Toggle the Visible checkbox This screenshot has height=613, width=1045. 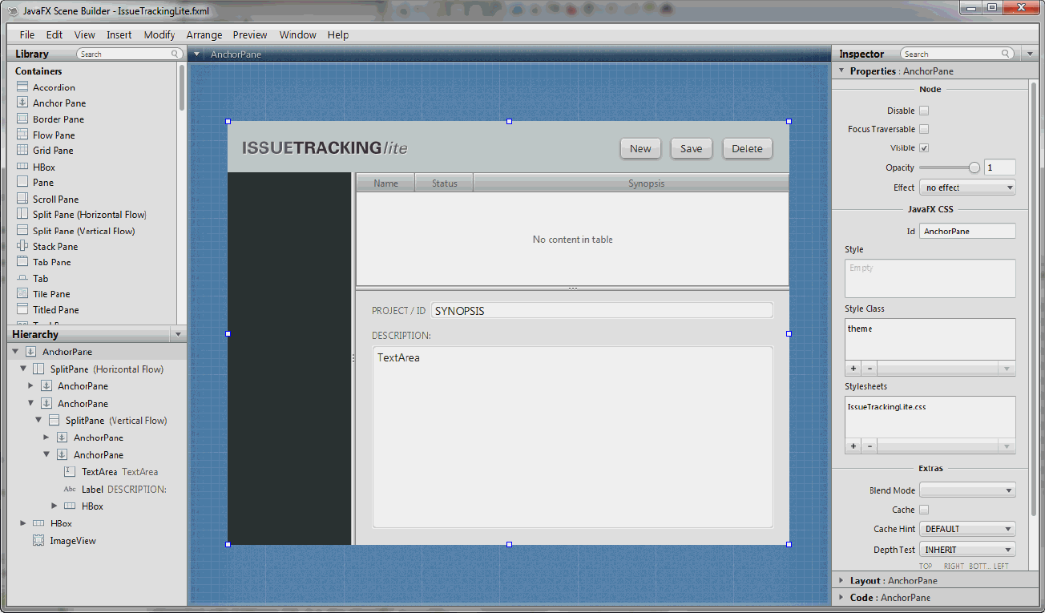[923, 147]
